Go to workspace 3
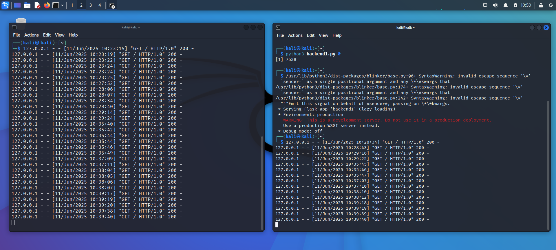Viewport: 556px width, 250px height. click(x=91, y=5)
